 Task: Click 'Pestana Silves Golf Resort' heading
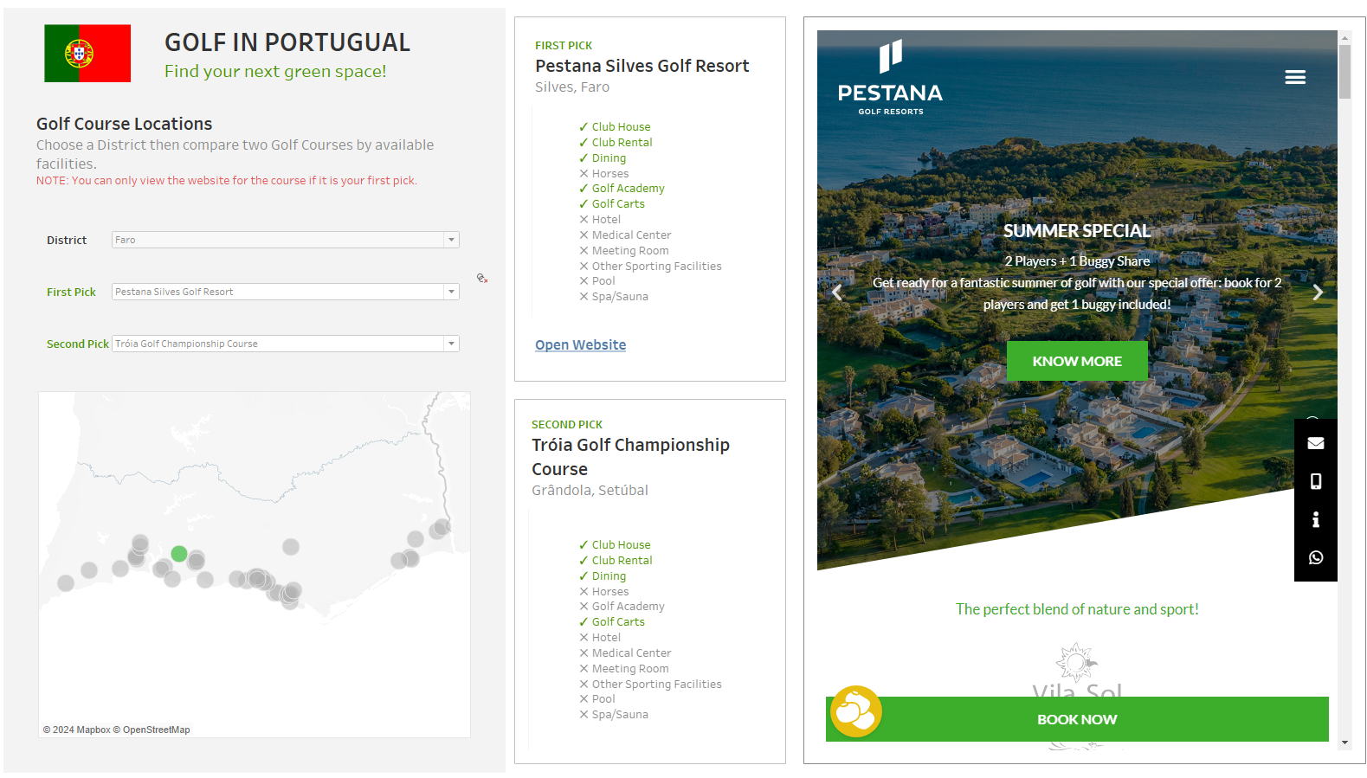[x=642, y=66]
